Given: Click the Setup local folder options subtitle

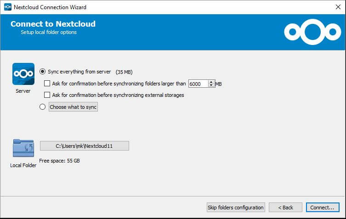Looking at the screenshot, I should coord(49,32).
